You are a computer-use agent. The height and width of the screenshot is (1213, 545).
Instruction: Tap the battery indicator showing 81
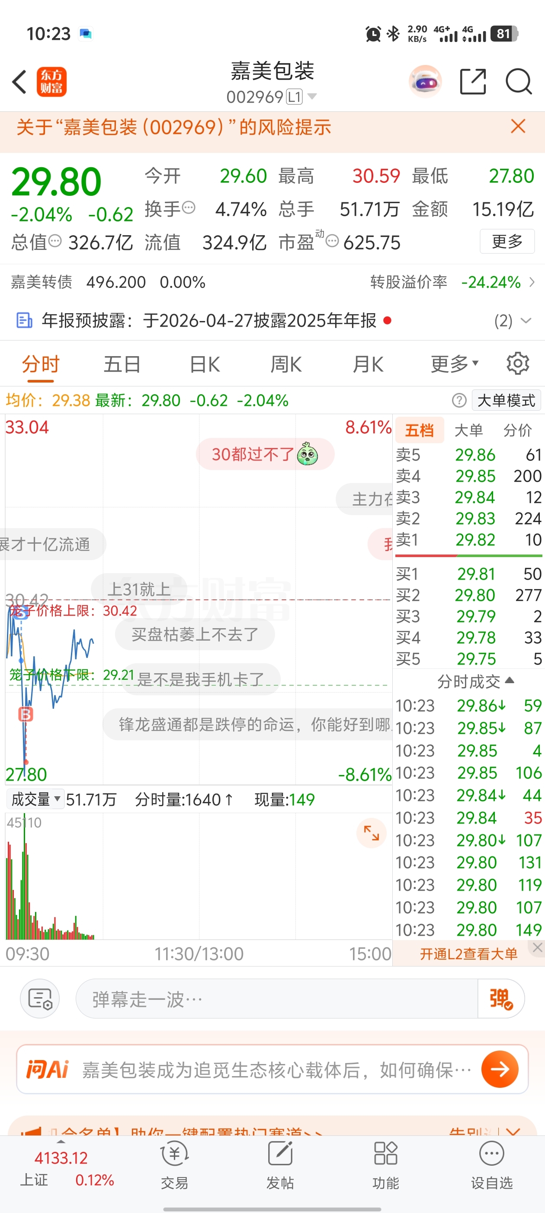504,34
